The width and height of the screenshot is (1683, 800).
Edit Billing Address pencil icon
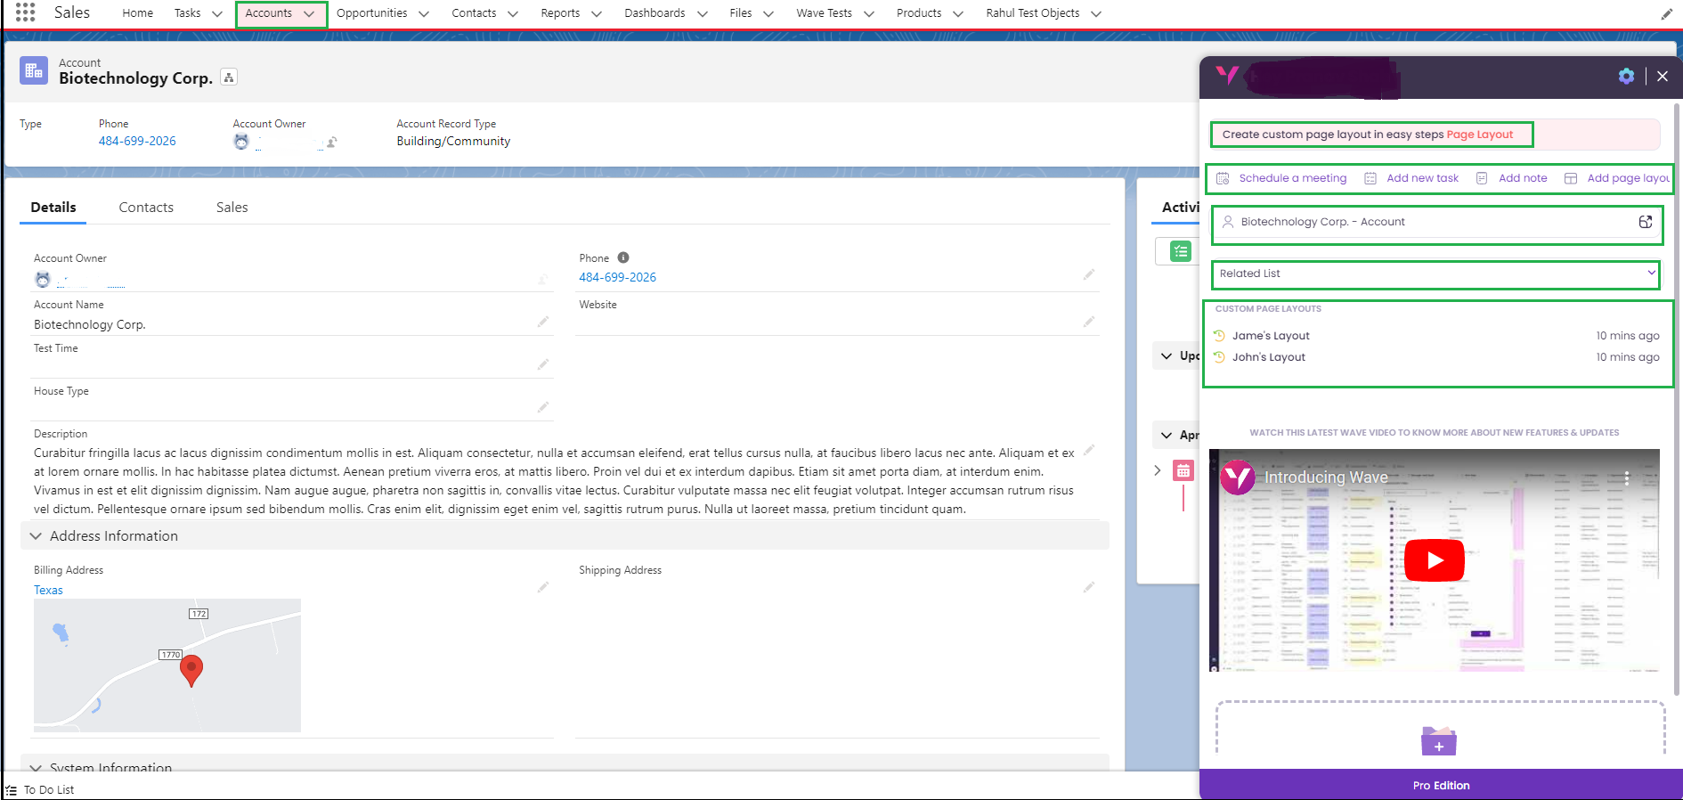[543, 587]
